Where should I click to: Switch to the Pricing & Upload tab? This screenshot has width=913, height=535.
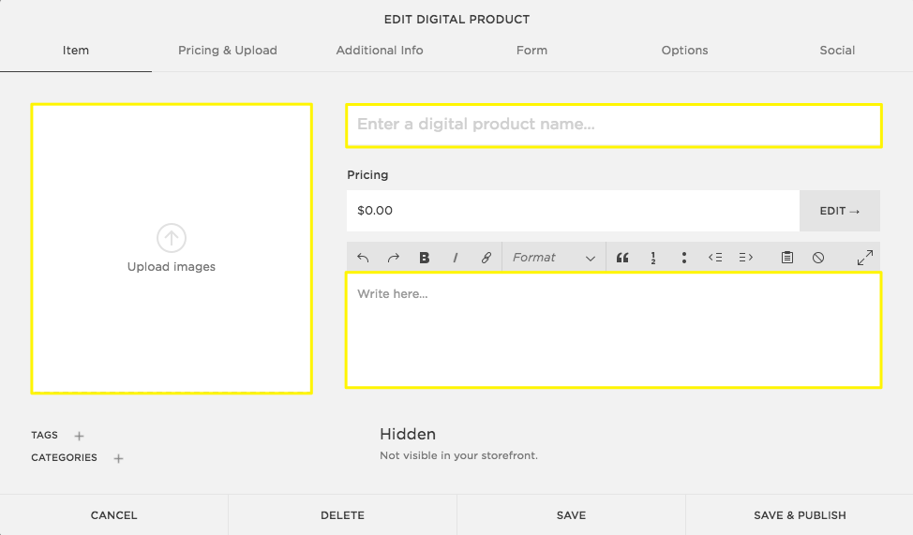tap(228, 51)
